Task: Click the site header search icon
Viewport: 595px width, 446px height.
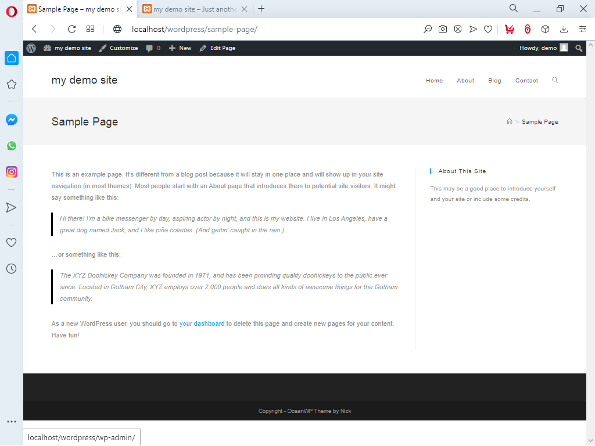Action: [x=555, y=80]
